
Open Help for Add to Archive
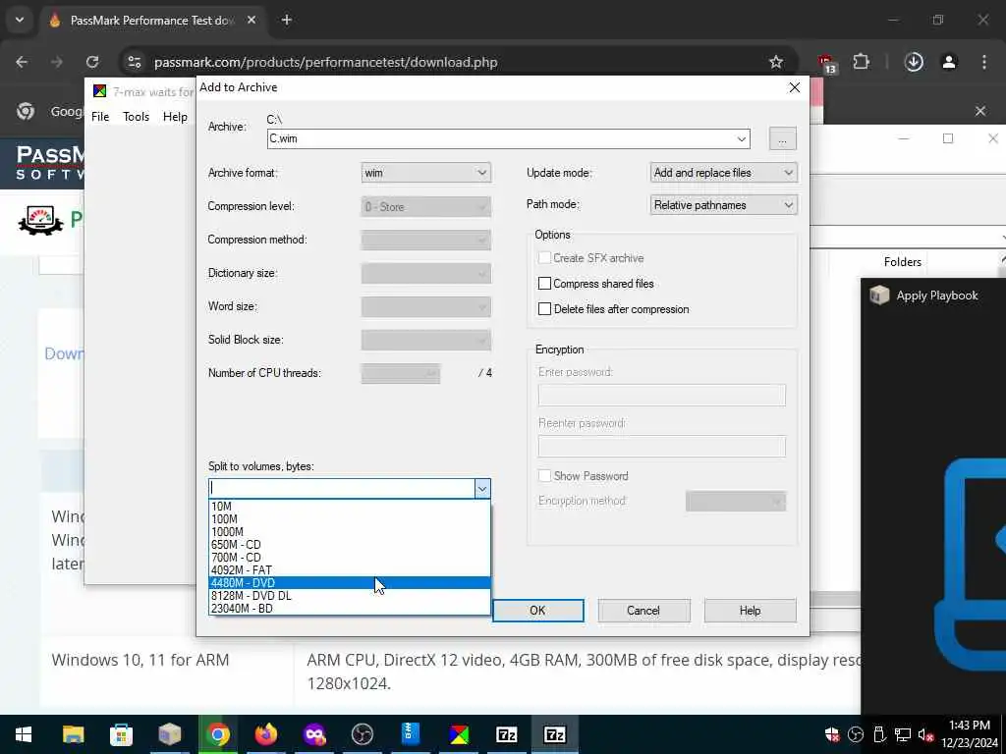[750, 611]
